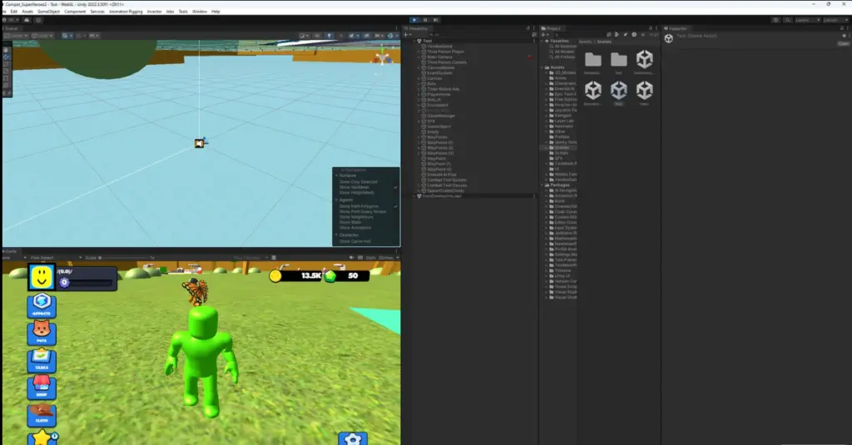Select Main Camera in Hierarchy
Viewport: 852px width, 445px height.
439,57
